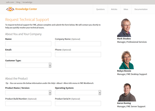Image resolution: width=155 pixels, height=111 pixels.
Task: Click the Customer Type dropdown arrow
Action: pos(50,65)
